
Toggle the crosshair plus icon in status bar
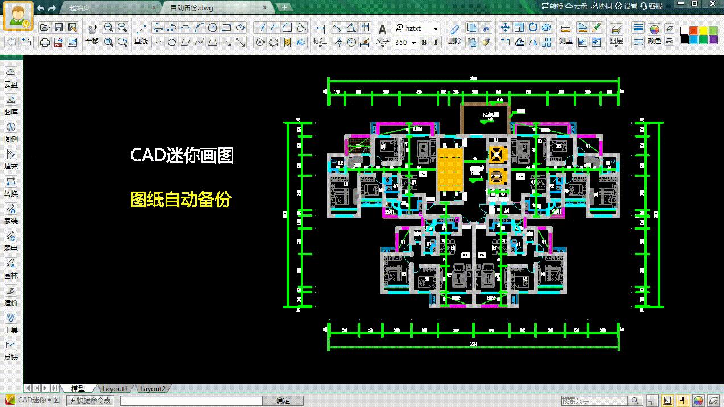click(683, 401)
